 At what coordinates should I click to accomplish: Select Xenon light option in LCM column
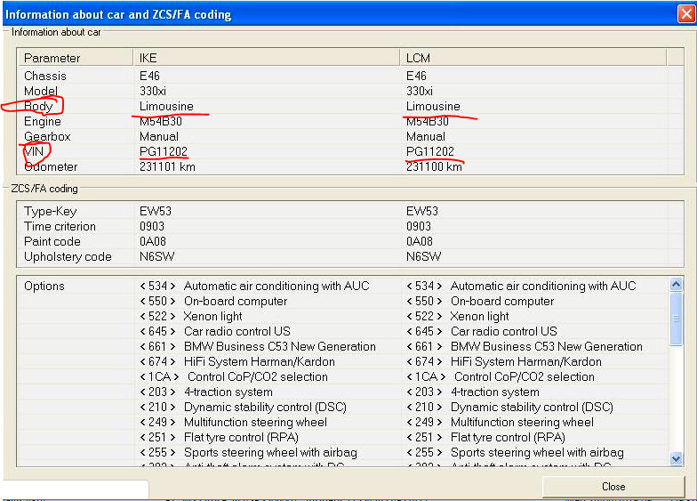479,317
